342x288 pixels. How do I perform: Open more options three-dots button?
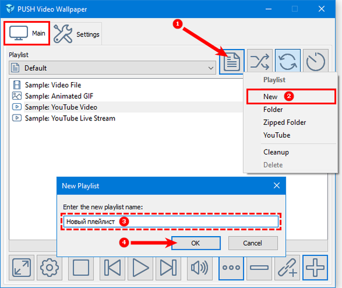point(231,267)
